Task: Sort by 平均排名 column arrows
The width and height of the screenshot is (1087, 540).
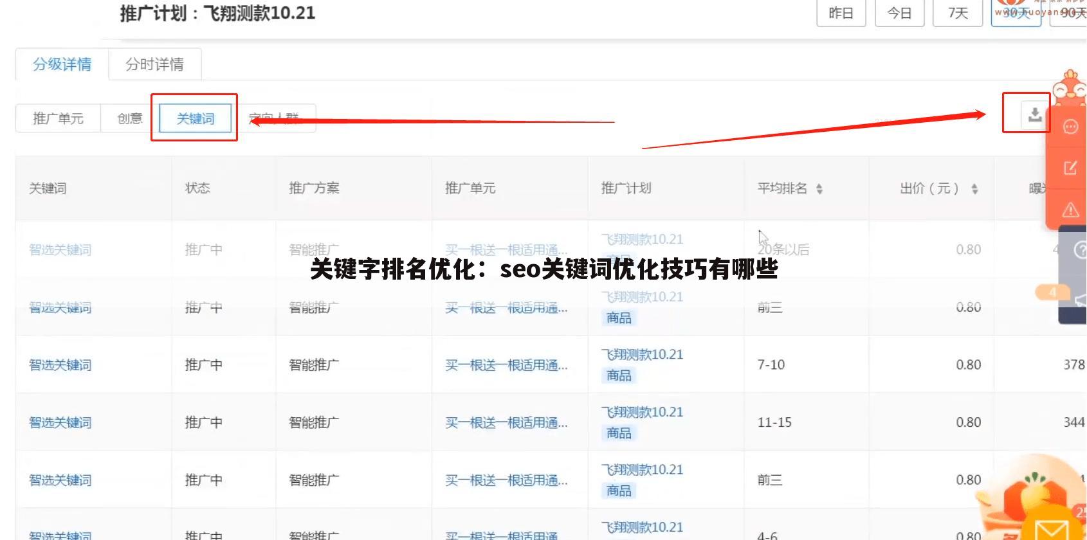Action: pos(819,189)
